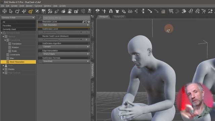This screenshot has height=121, width=215.
Task: Click the first hierarchy alignment icon
Action: click(136, 11)
